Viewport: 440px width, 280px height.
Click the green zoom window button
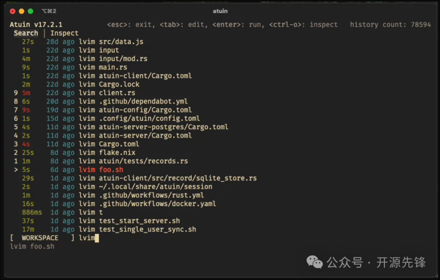tap(31, 11)
